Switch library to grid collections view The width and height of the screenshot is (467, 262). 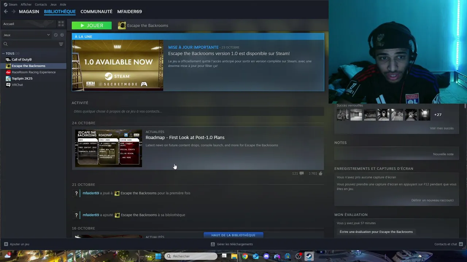[61, 24]
